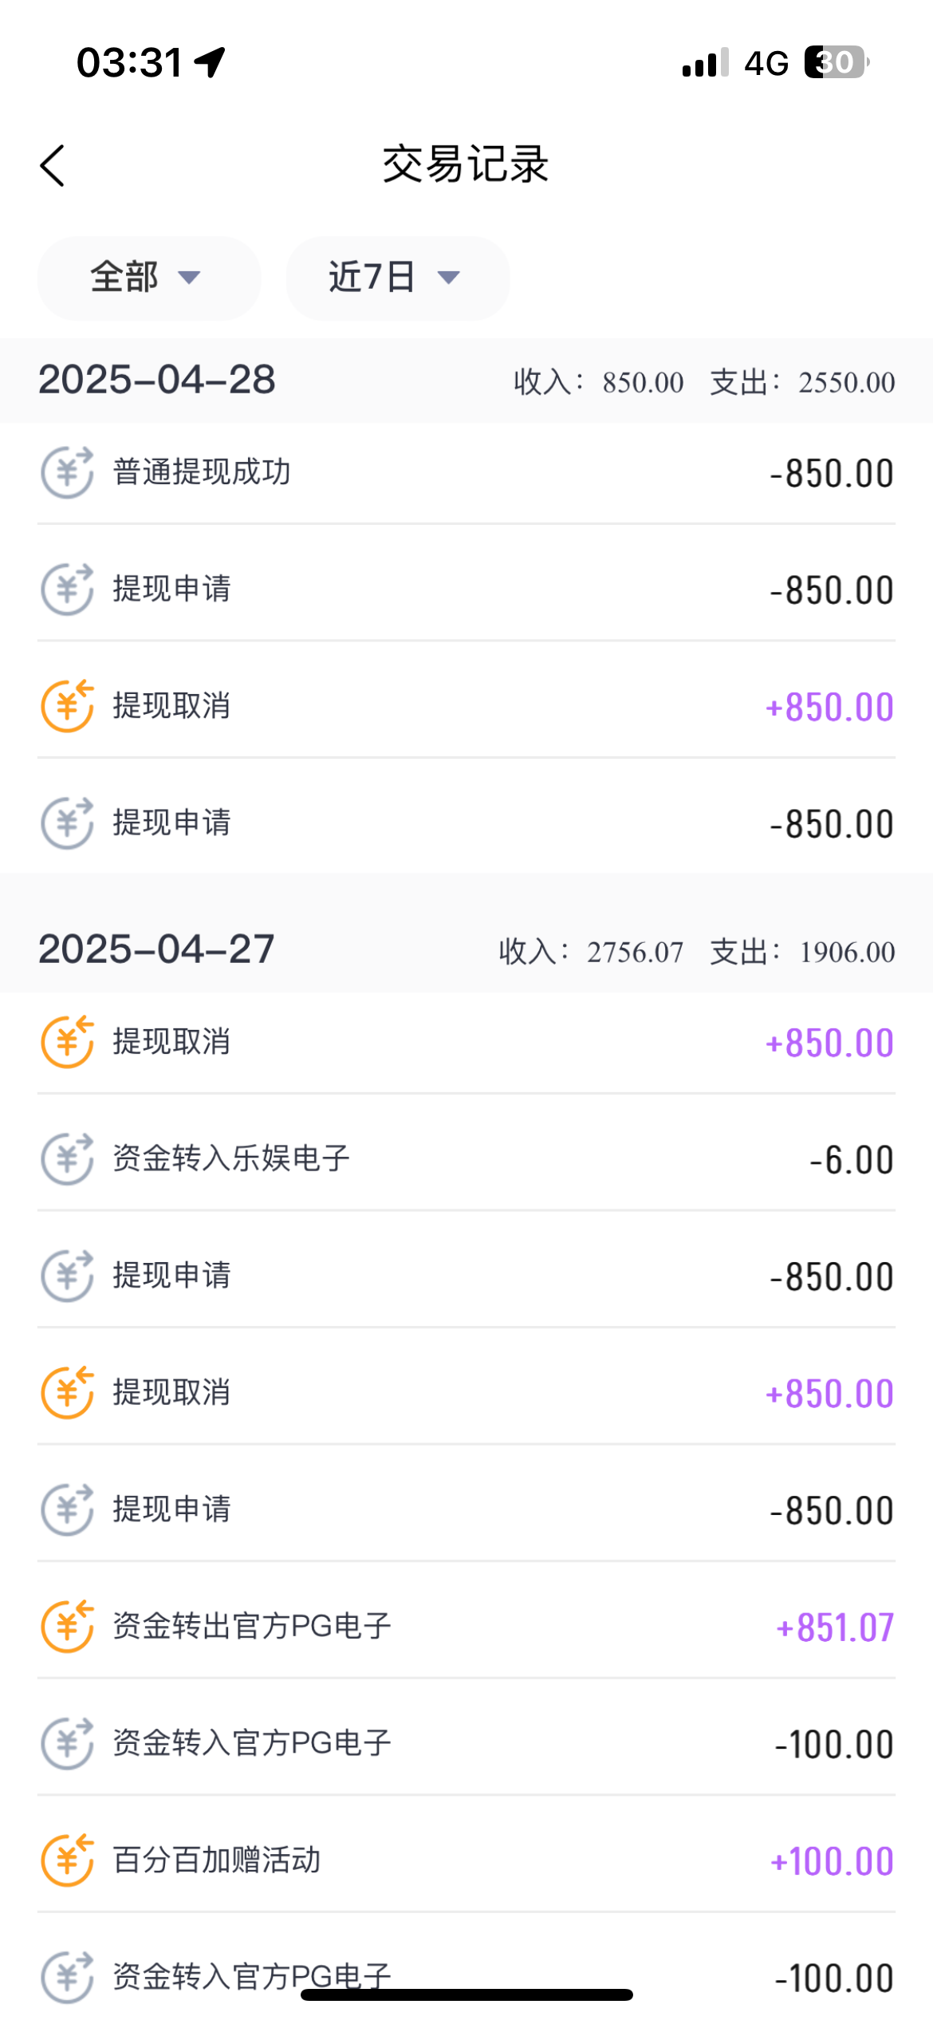Tap the arrow beside 近7日 filter
The image size is (933, 2020).
click(x=449, y=278)
